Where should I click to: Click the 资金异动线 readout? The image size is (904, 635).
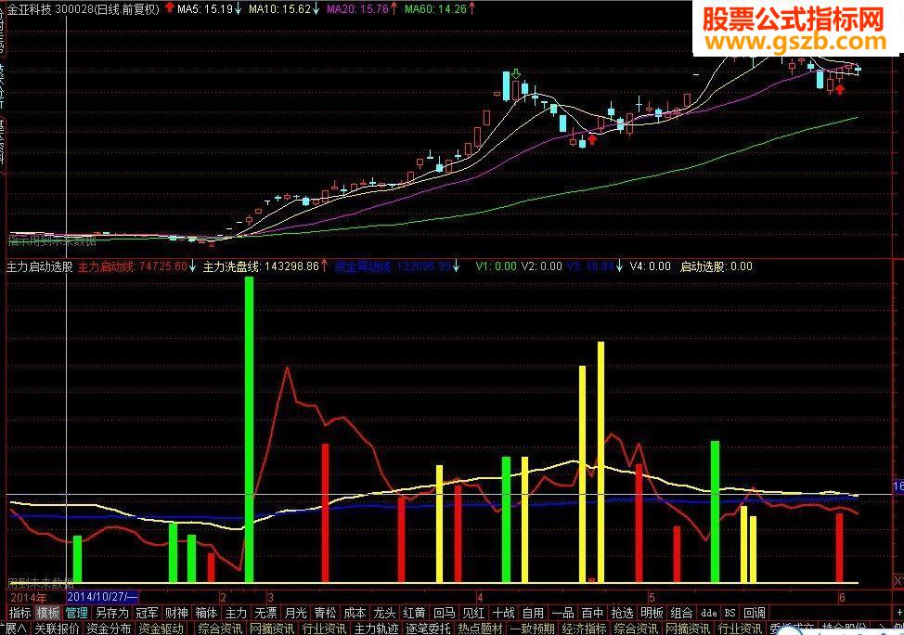(392, 266)
